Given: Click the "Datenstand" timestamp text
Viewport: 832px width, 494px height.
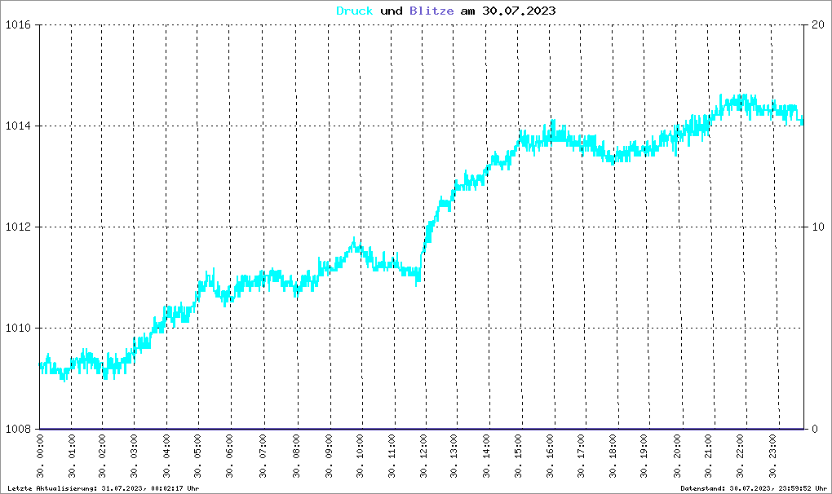Looking at the screenshot, I should click(x=754, y=488).
